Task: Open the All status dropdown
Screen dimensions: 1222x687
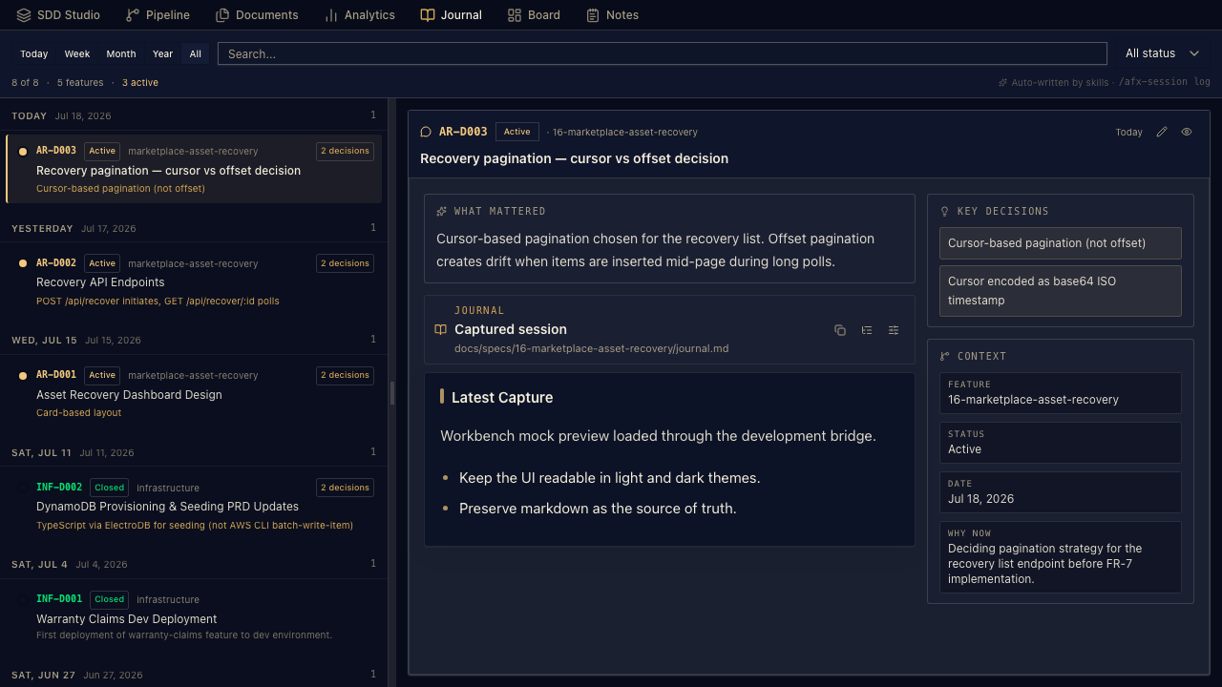Action: (x=1162, y=53)
